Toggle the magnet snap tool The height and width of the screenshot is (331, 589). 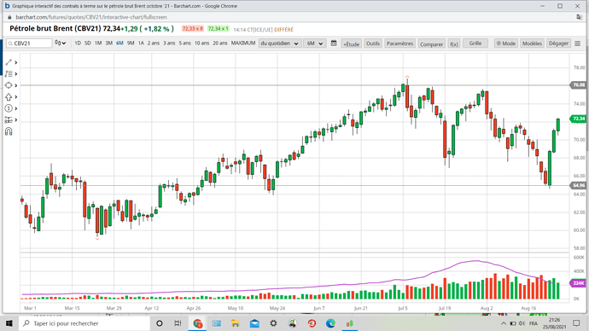pyautogui.click(x=9, y=131)
